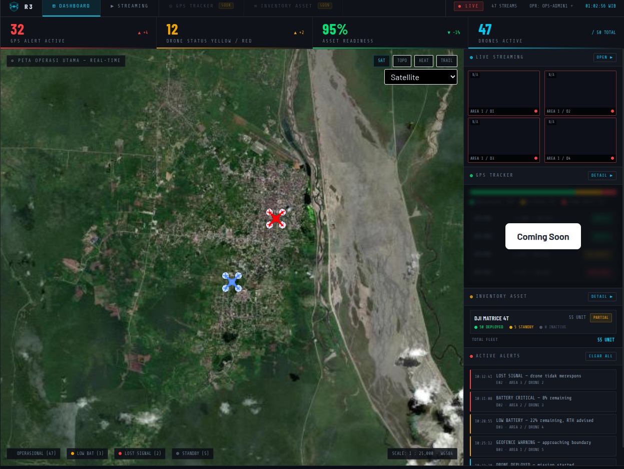624x469 pixels.
Task: Click the orange drone status trend arrow +2
Action: [299, 33]
